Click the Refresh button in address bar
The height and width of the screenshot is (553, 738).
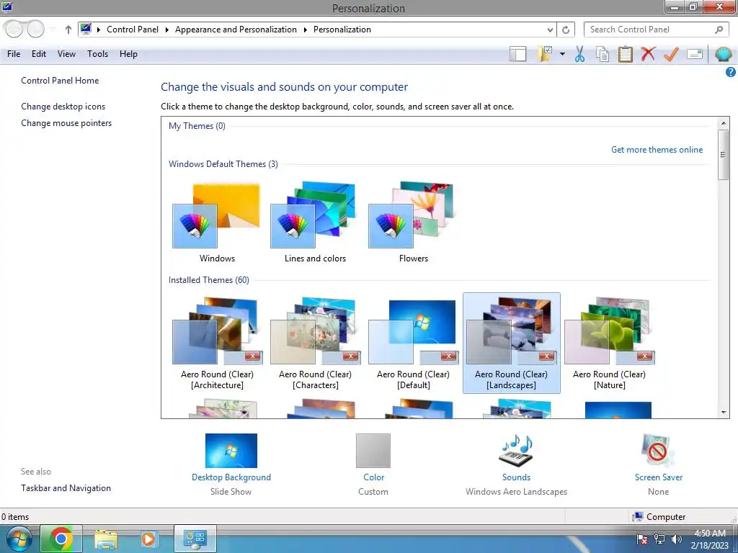[566, 30]
